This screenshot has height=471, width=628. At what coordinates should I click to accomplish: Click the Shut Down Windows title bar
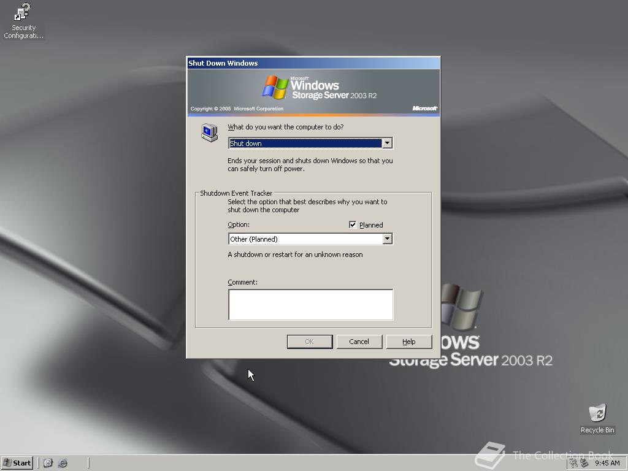[x=313, y=63]
